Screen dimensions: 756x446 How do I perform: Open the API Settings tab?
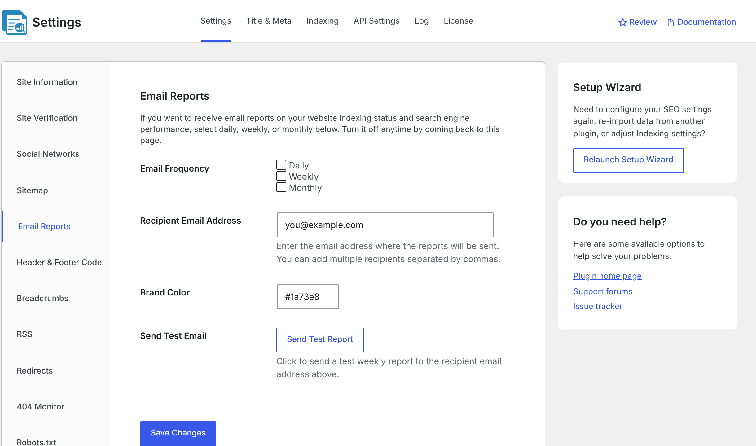377,21
